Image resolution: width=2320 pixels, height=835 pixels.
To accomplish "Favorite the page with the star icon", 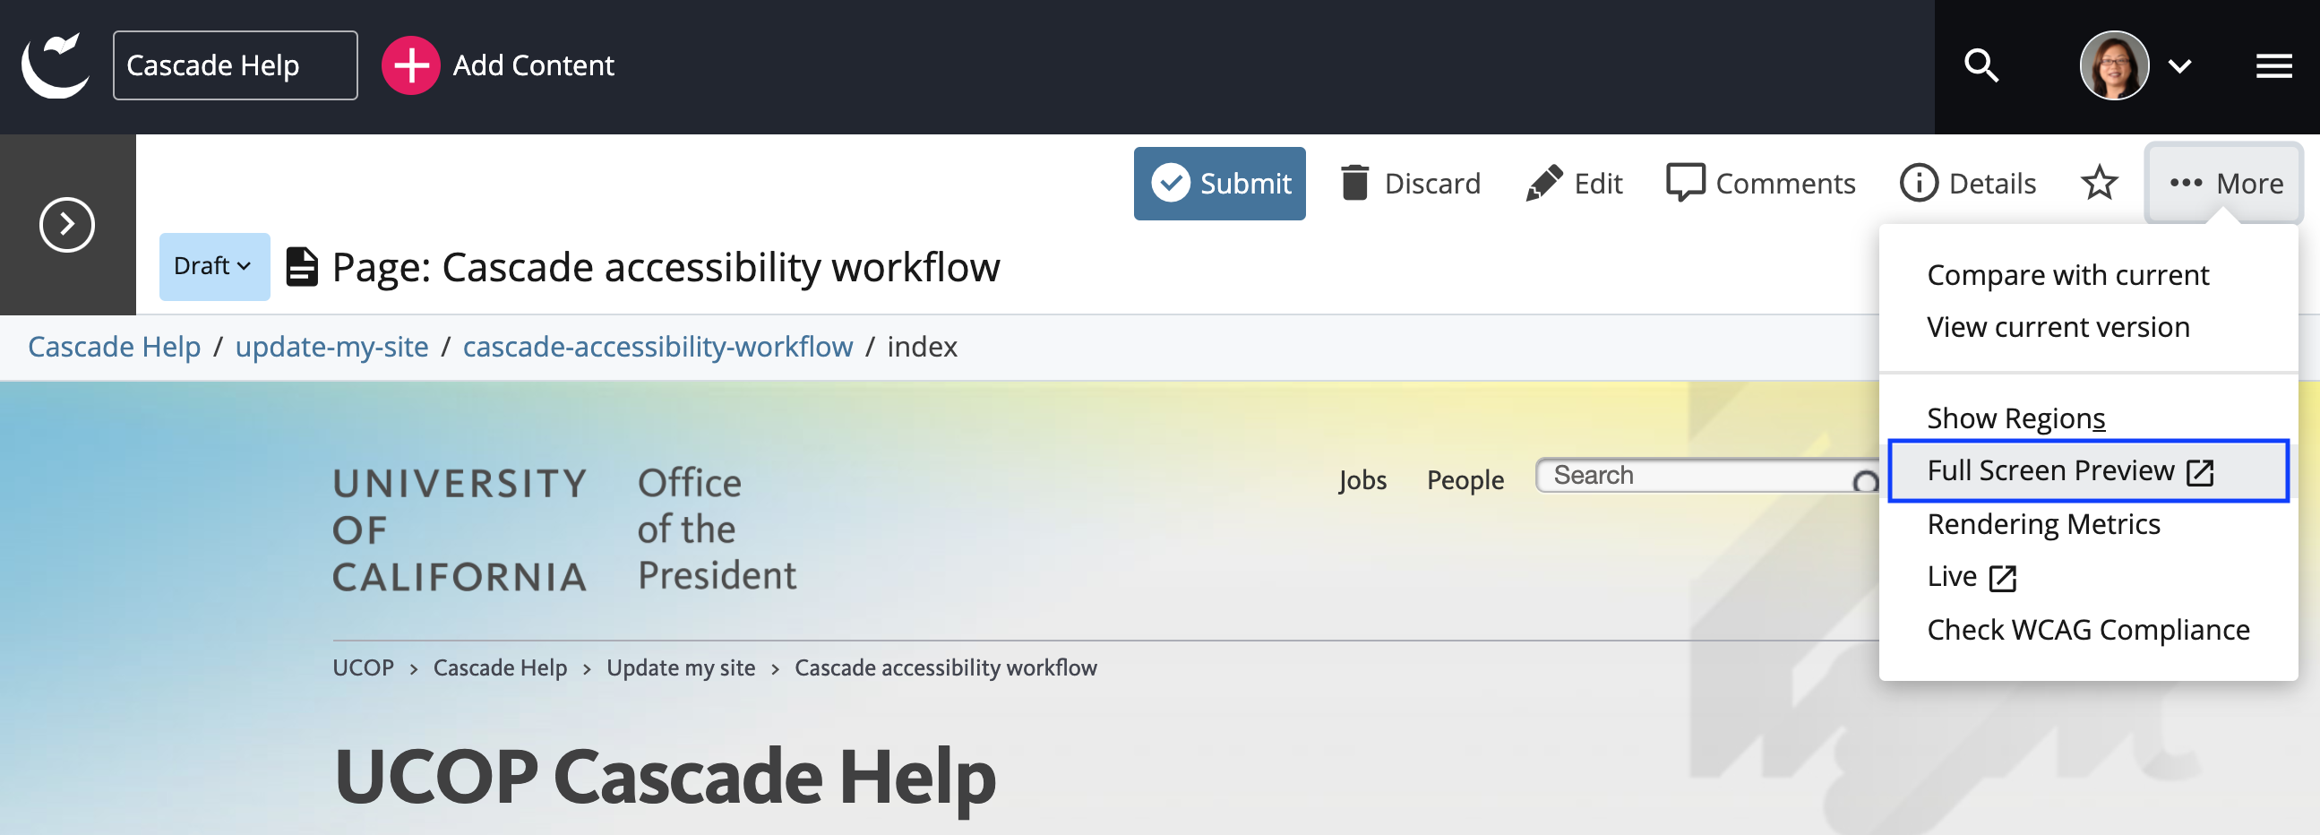I will pos(2100,184).
